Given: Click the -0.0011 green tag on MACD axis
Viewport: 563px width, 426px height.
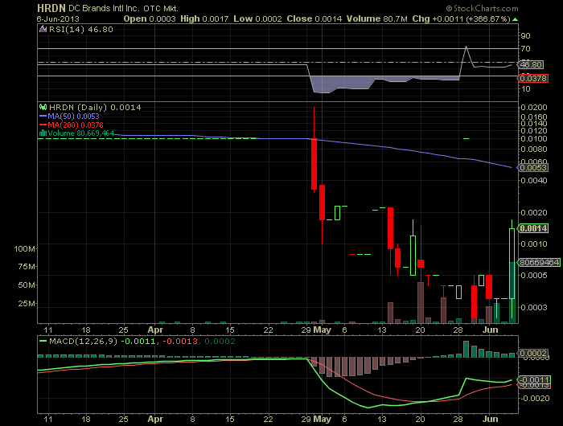Looking at the screenshot, I should 534,379.
